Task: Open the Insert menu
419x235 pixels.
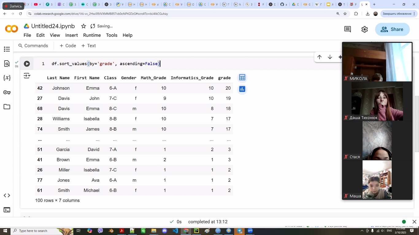Action: (71, 35)
